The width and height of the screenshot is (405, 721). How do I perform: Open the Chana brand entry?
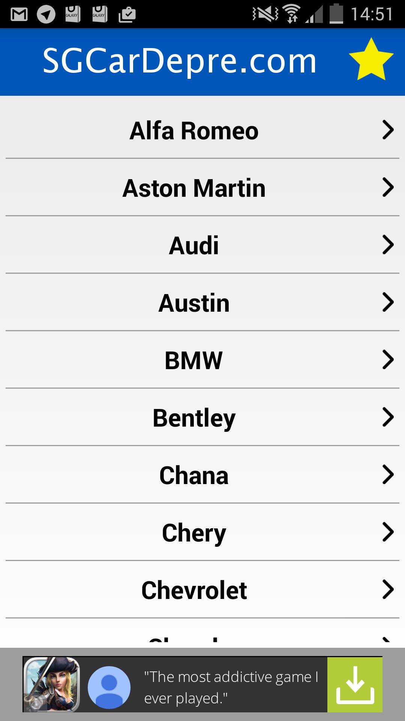(x=194, y=475)
